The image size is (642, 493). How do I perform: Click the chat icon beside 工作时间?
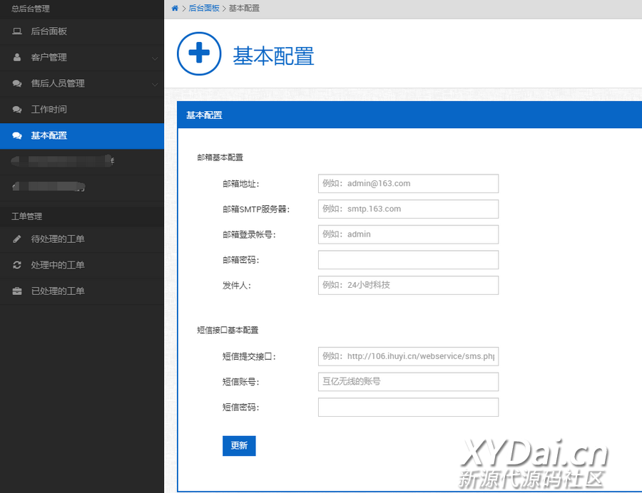tap(17, 110)
